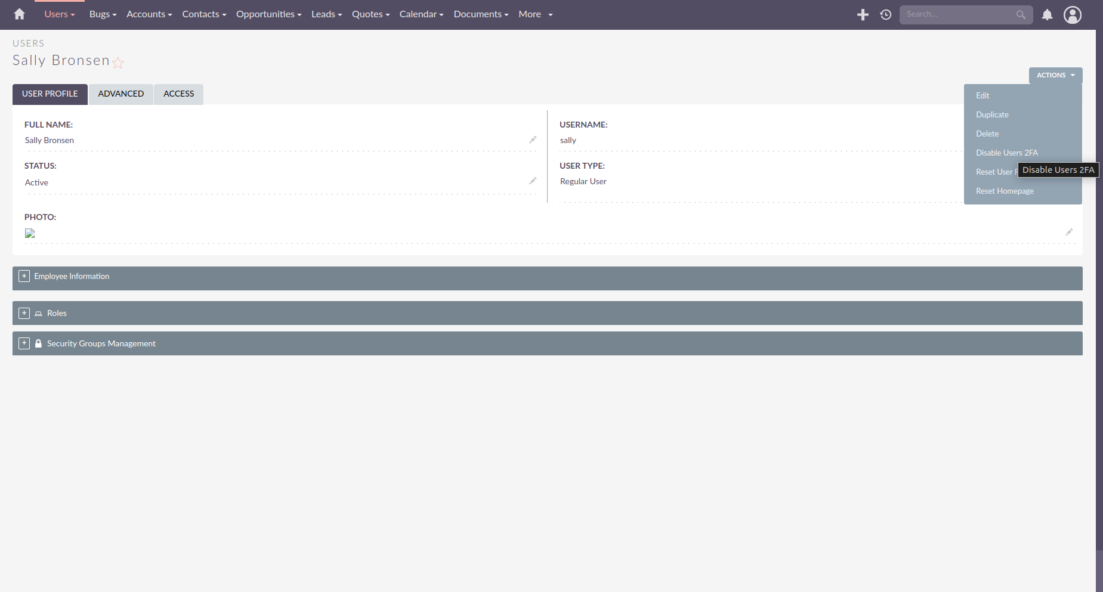The image size is (1103, 592).
Task: Click the home icon in navbar
Action: [x=19, y=14]
